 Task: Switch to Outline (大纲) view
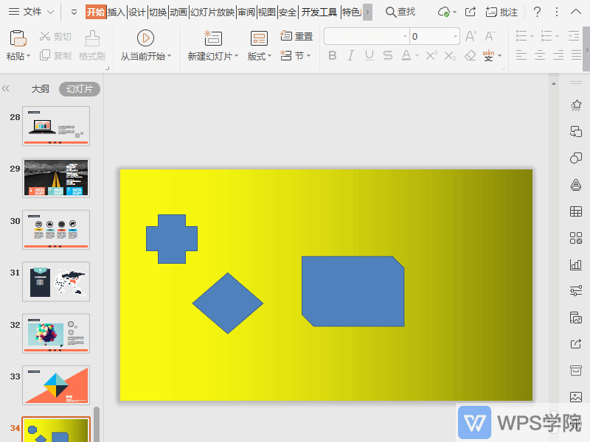click(x=40, y=88)
